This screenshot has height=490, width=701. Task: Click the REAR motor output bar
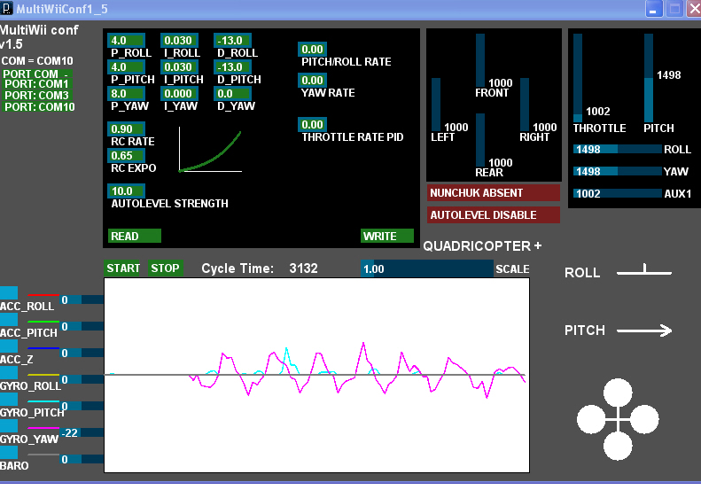pos(480,140)
